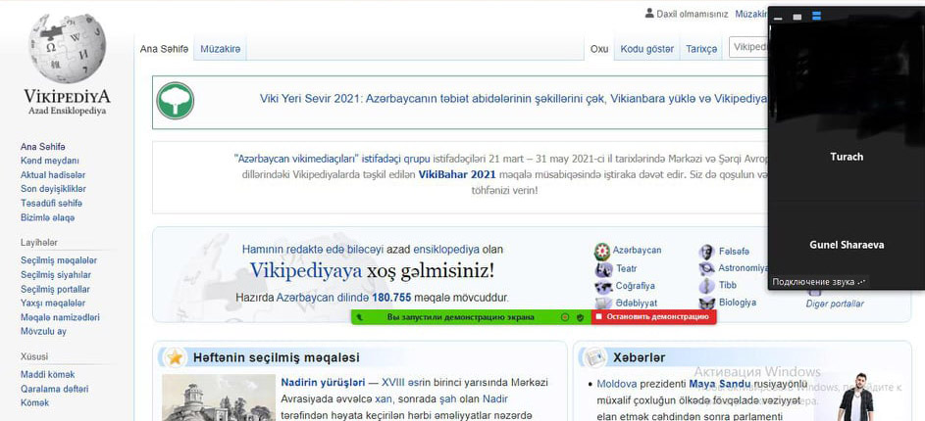Select Zoom panel gallery layout blue icon
Image resolution: width=925 pixels, height=421 pixels.
coord(816,17)
